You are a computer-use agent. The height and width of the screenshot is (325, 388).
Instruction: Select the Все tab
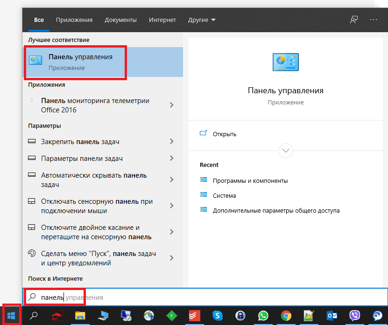(x=39, y=20)
